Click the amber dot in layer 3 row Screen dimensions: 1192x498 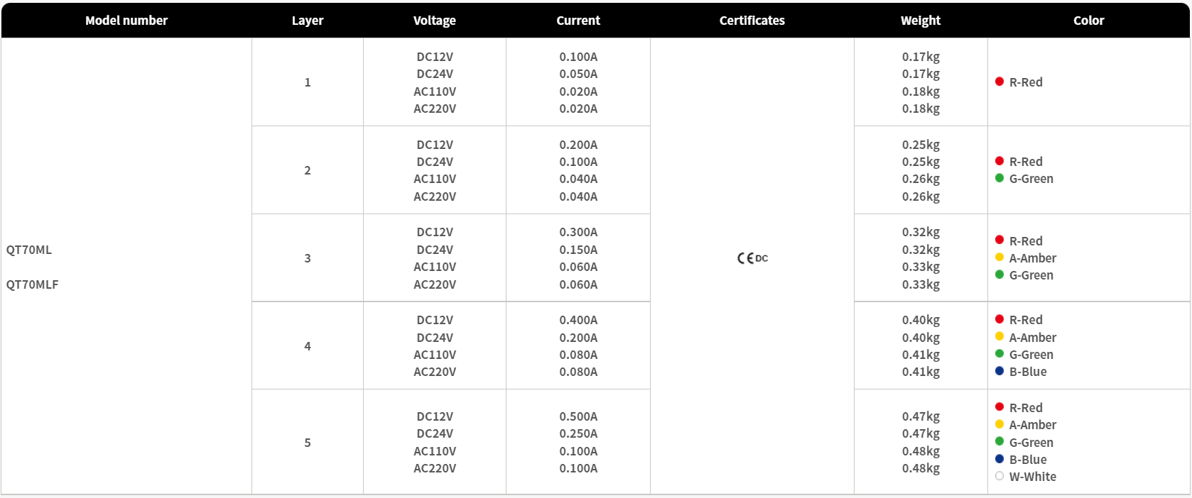999,258
